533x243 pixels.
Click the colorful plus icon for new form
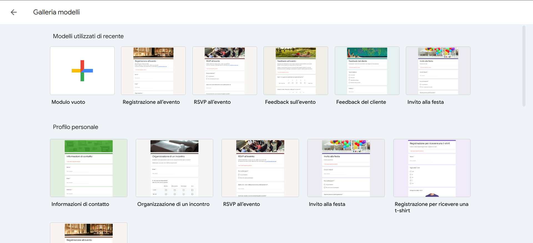82,71
